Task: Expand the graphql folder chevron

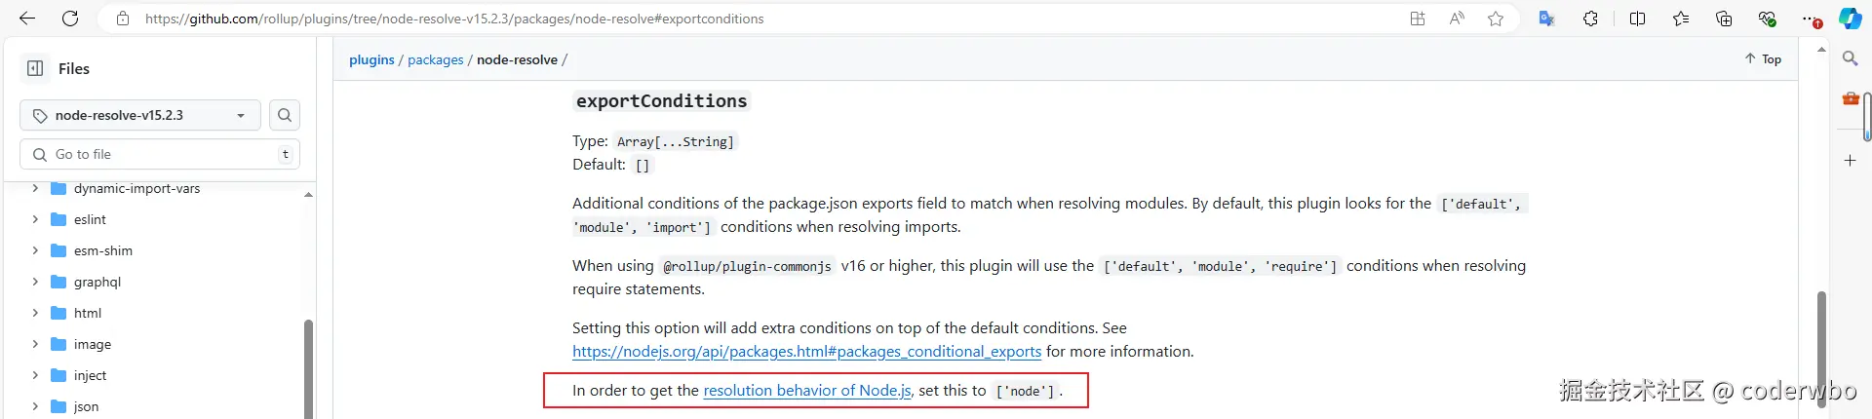Action: click(35, 282)
